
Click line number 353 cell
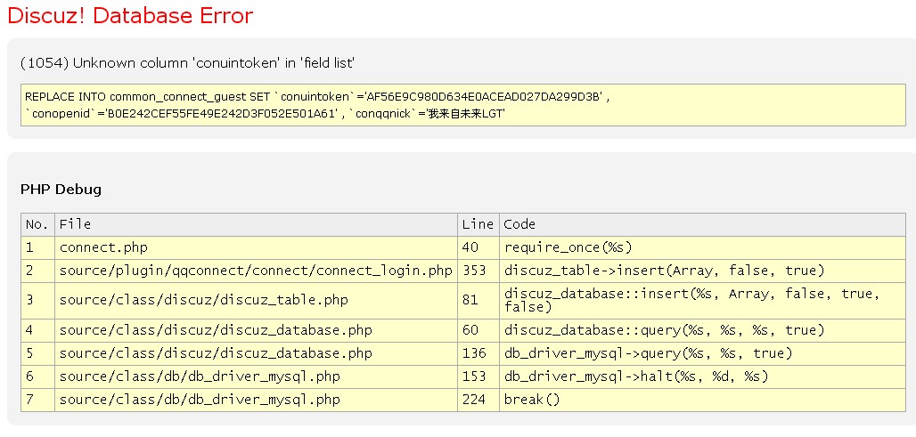click(x=474, y=271)
